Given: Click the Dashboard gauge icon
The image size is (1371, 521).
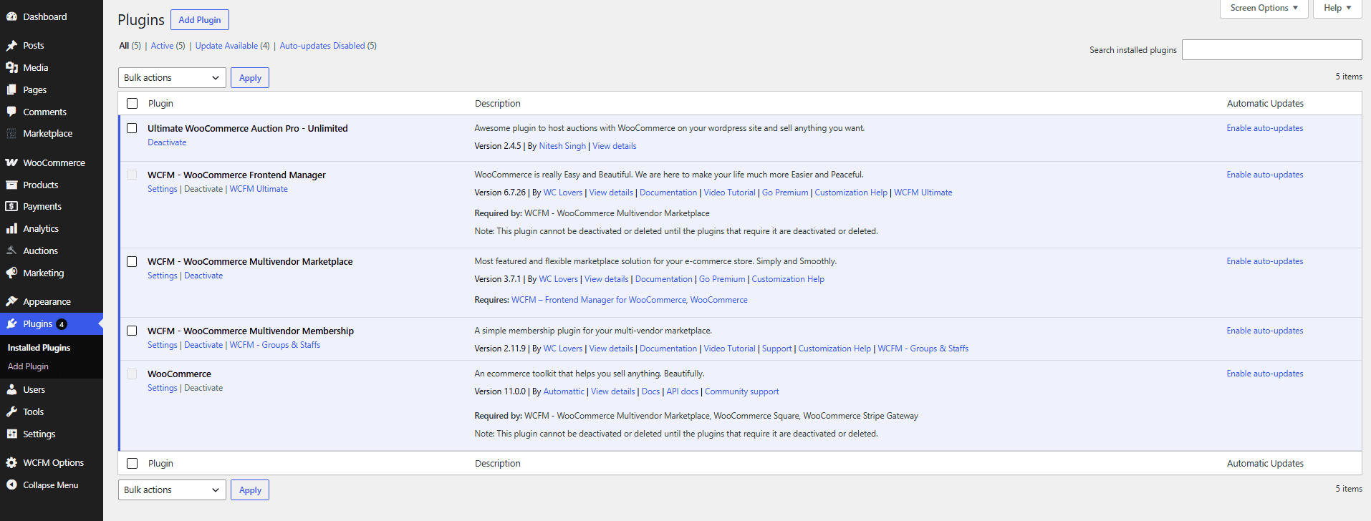Looking at the screenshot, I should point(11,16).
